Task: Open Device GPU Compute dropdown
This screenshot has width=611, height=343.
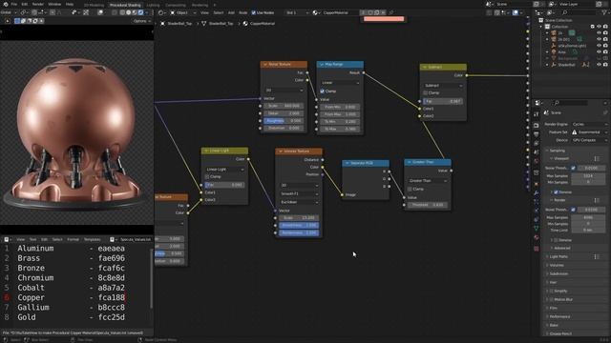Action: (x=590, y=140)
